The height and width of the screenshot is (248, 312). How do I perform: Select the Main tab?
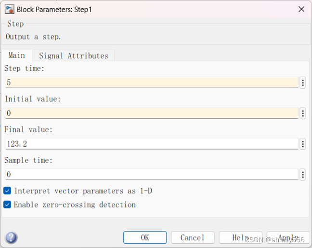[17, 55]
